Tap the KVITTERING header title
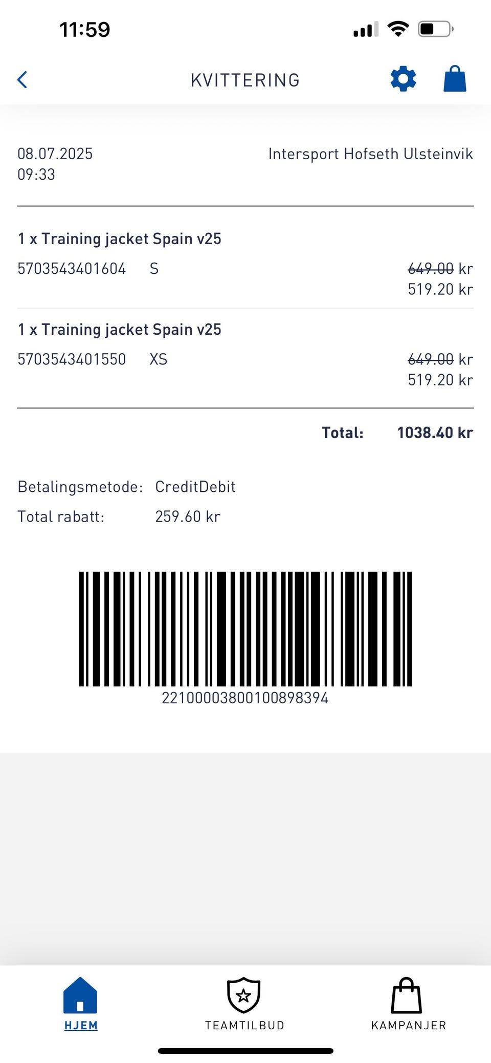This screenshot has height=1063, width=491. pos(245,80)
